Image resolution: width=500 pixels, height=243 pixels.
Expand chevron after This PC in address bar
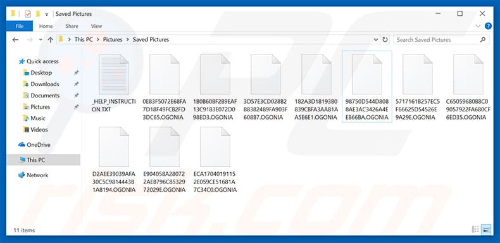pos(97,39)
